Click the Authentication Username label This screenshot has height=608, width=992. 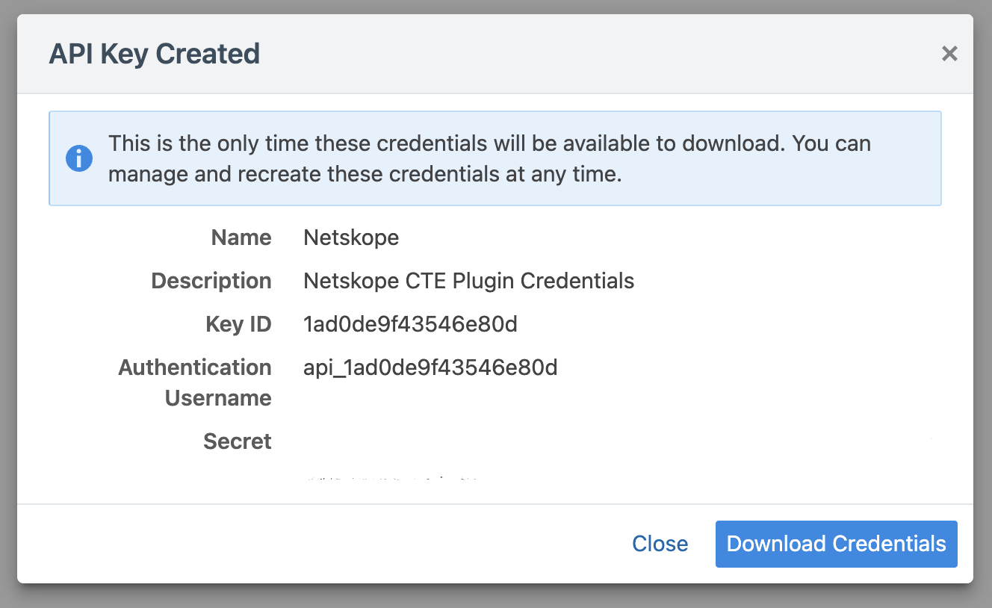196,382
